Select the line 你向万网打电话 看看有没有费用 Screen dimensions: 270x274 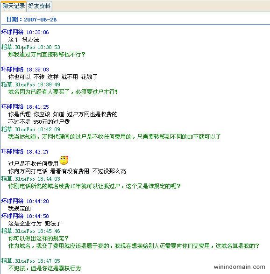tap(49, 171)
